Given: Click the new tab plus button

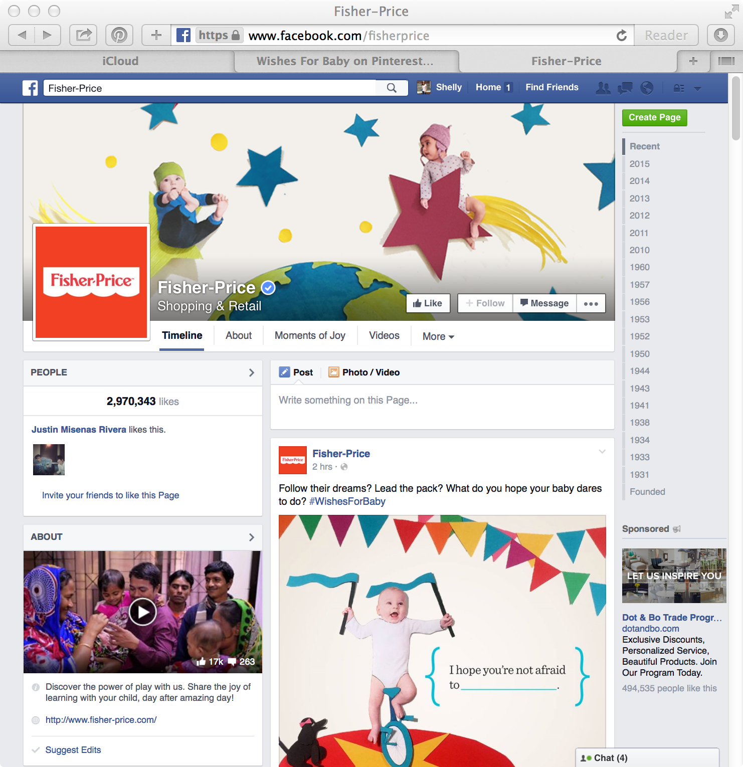Looking at the screenshot, I should pos(693,61).
